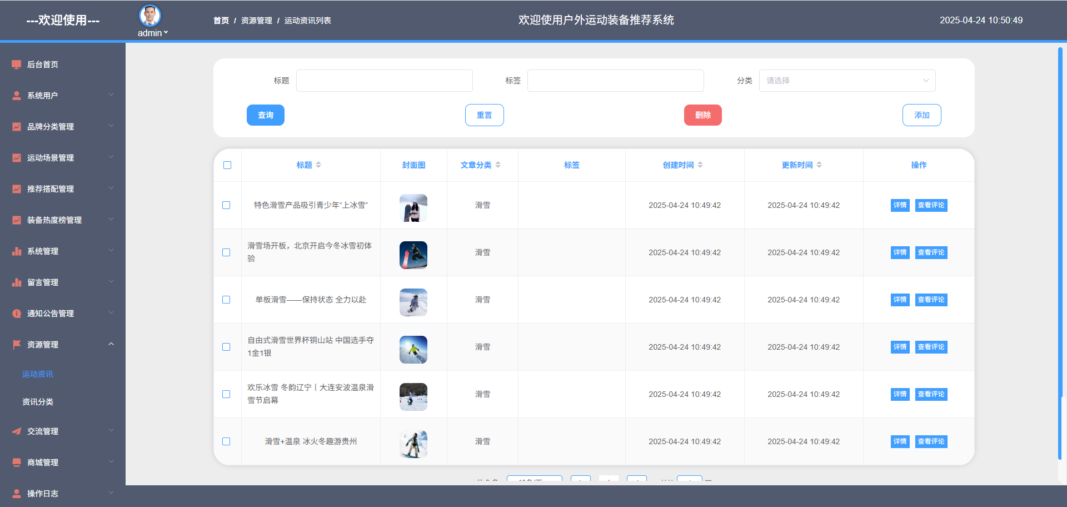Check the row 欢乐冰雪 冬韵辽宁

point(226,394)
